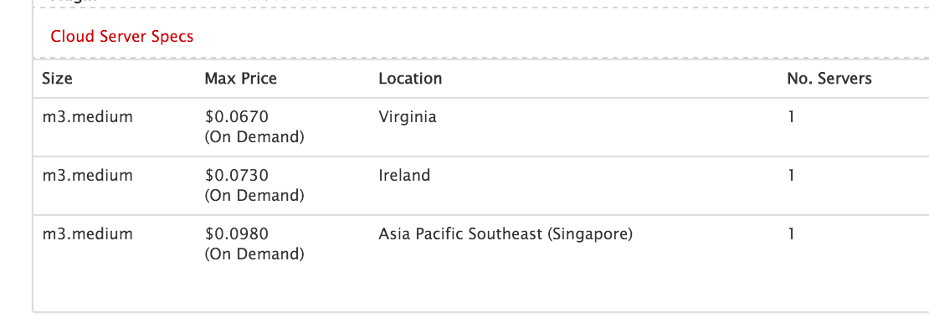Viewport: 929px width, 328px height.
Task: Click the No. Servers column header
Action: (x=829, y=78)
